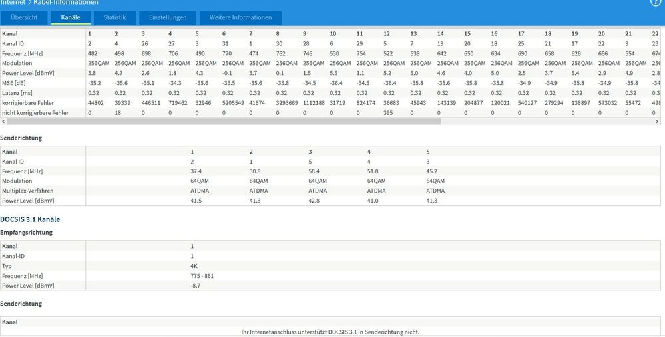Viewport: 665px width, 337px height.
Task: Click the 'nicht korrigierbare Fehler' row label
Action: click(35, 113)
